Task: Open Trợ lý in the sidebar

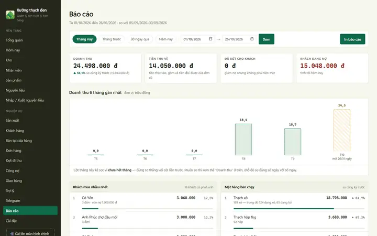Action: pyautogui.click(x=30, y=191)
